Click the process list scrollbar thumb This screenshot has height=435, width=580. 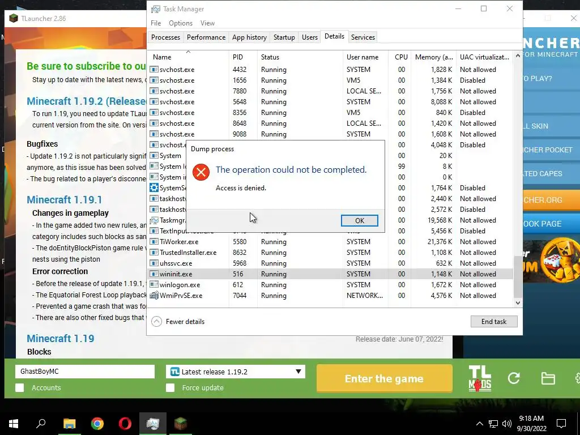[x=518, y=276]
